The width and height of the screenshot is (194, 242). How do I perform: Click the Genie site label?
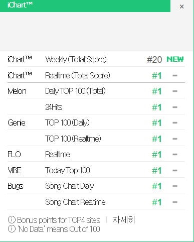[17, 123]
